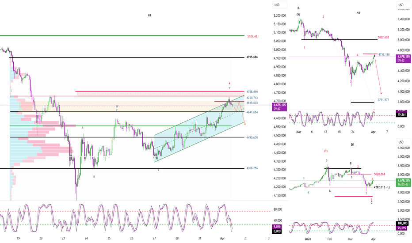Click the X wave label on H1 chart
Image resolution: width=412 pixels, height=243 pixels.
tap(158, 170)
